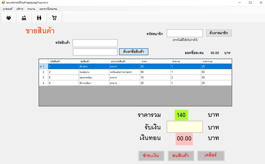Click the ชำระเงิน payment button

pyautogui.click(x=151, y=156)
